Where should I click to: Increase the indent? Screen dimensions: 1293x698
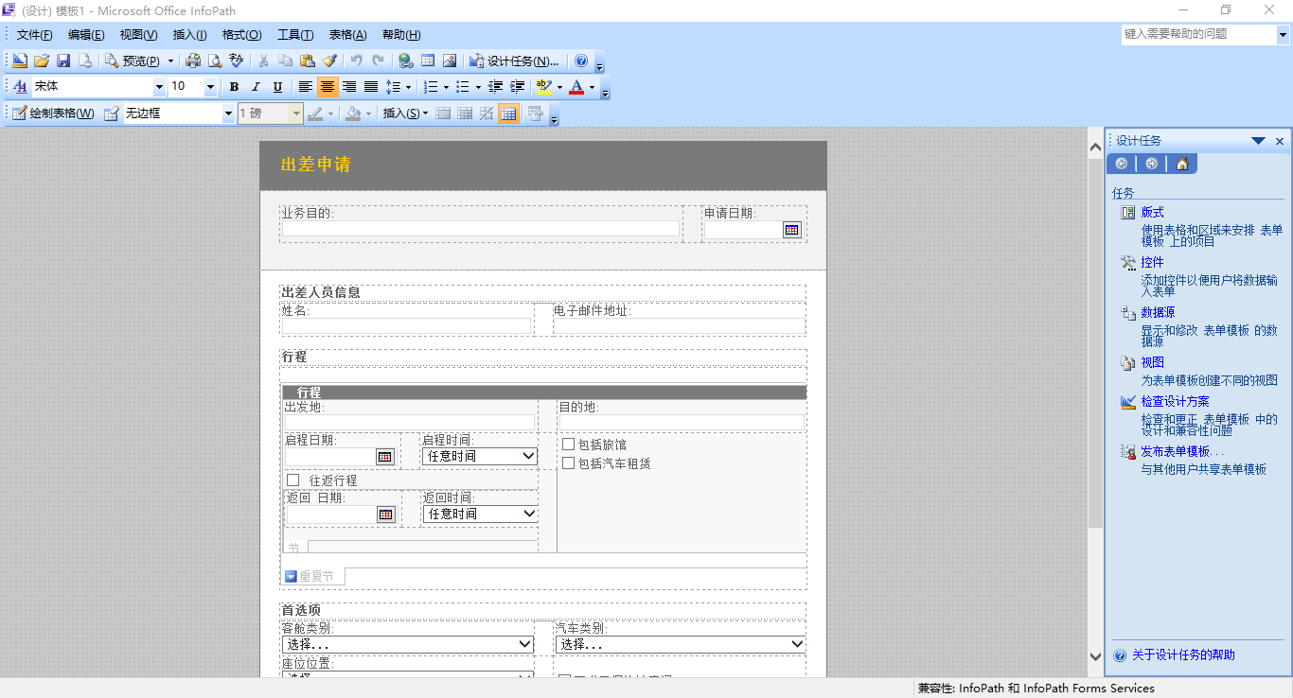(x=517, y=87)
